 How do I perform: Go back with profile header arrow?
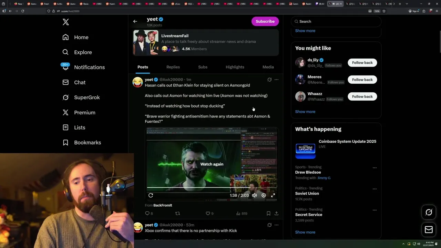click(x=135, y=21)
